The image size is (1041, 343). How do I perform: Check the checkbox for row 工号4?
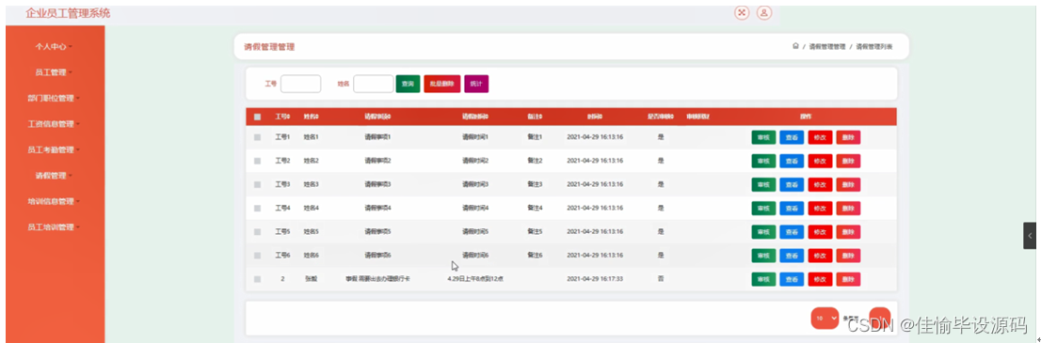tap(257, 209)
